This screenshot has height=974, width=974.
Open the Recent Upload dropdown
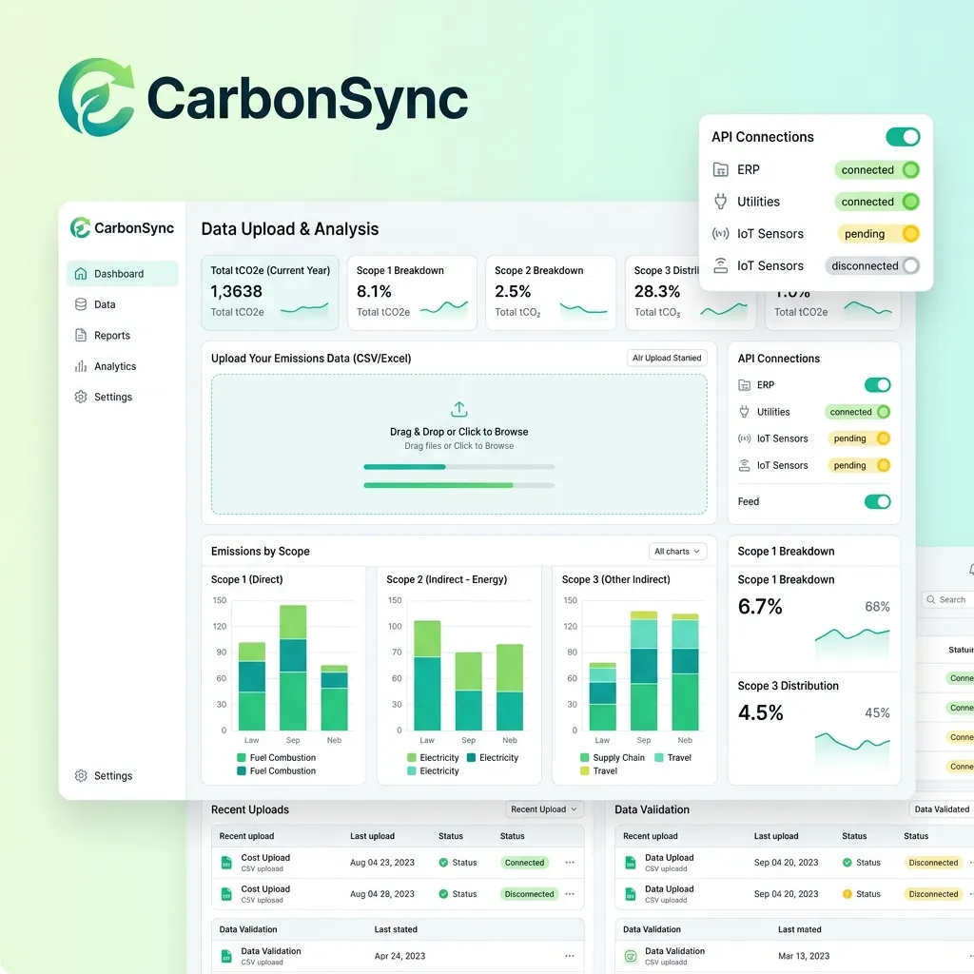coord(543,808)
